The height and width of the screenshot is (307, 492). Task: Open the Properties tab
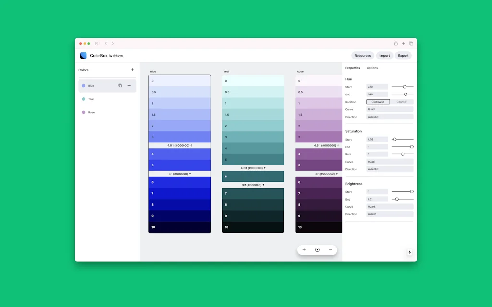(x=353, y=67)
